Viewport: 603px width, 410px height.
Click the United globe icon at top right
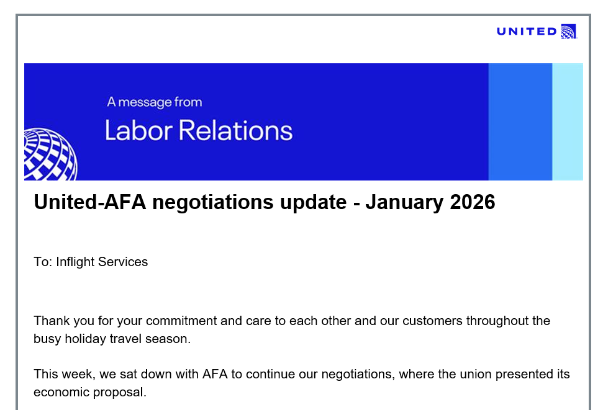568,32
